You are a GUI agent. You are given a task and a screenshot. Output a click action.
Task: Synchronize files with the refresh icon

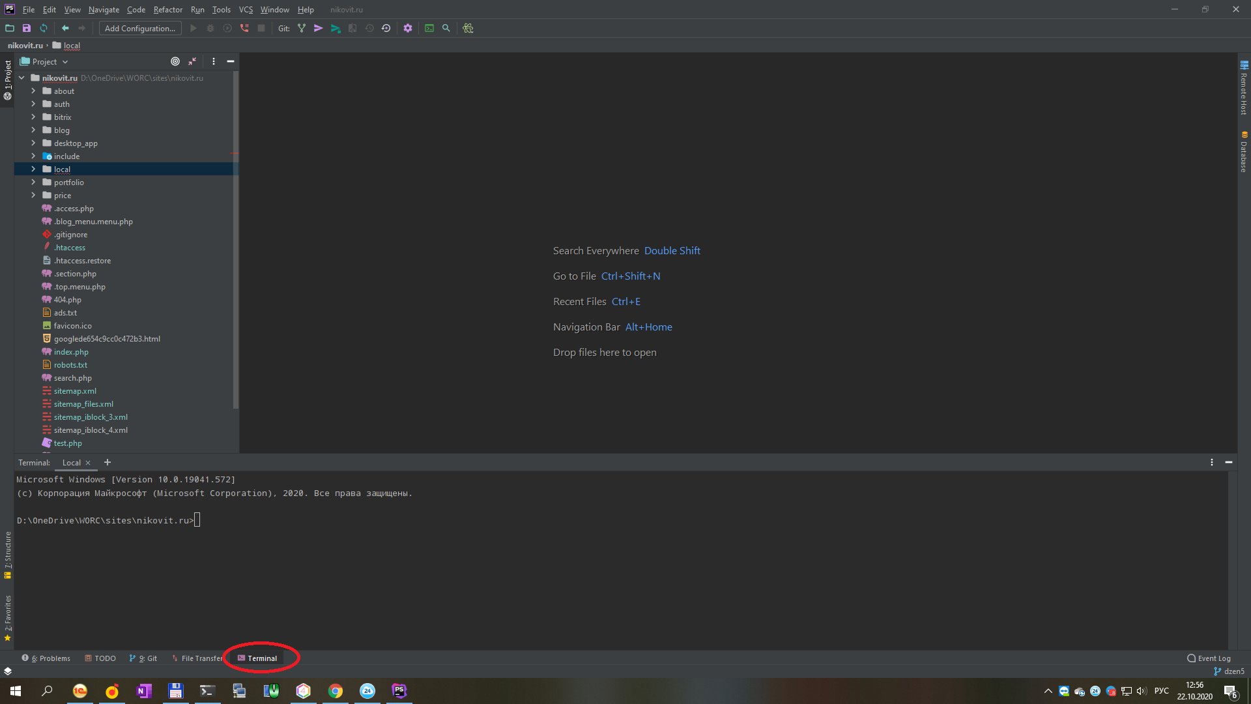[44, 28]
